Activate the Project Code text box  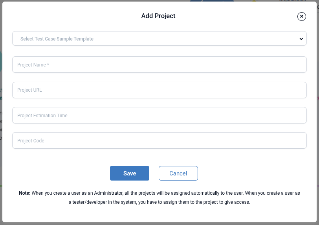tap(159, 140)
